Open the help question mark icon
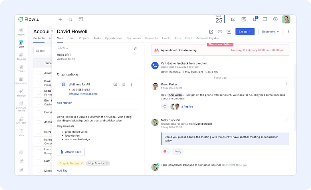This screenshot has height=190, width=311. tap(275, 19)
